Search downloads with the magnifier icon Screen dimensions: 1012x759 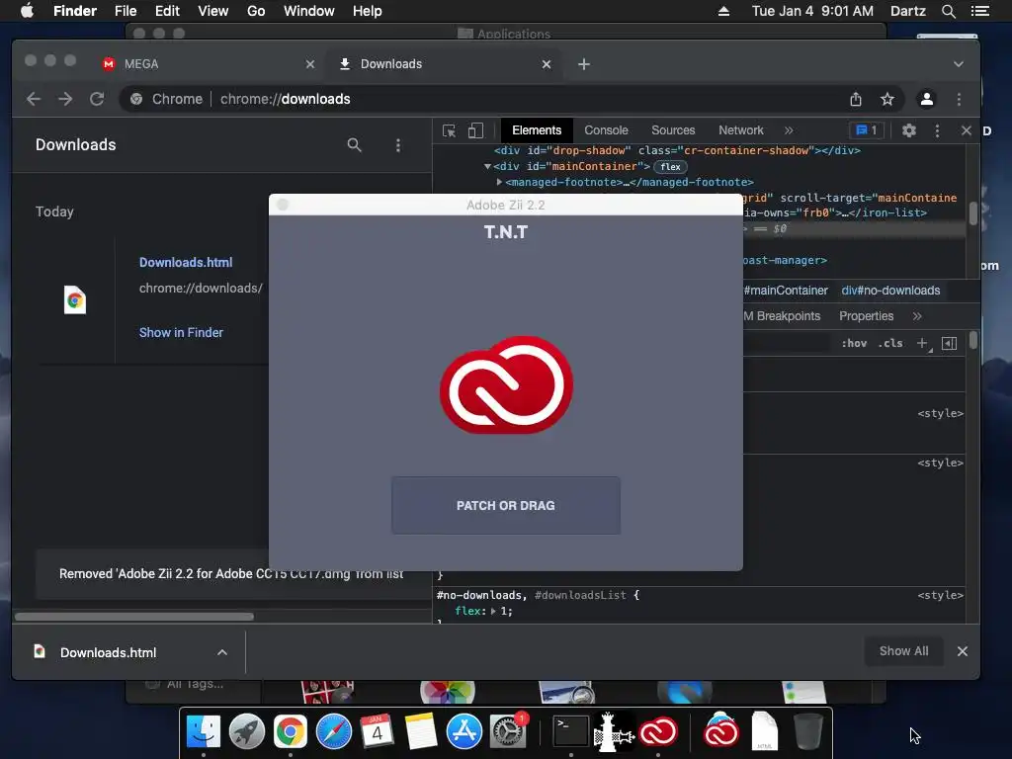[355, 145]
